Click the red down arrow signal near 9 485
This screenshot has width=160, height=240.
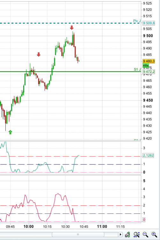click(39, 54)
